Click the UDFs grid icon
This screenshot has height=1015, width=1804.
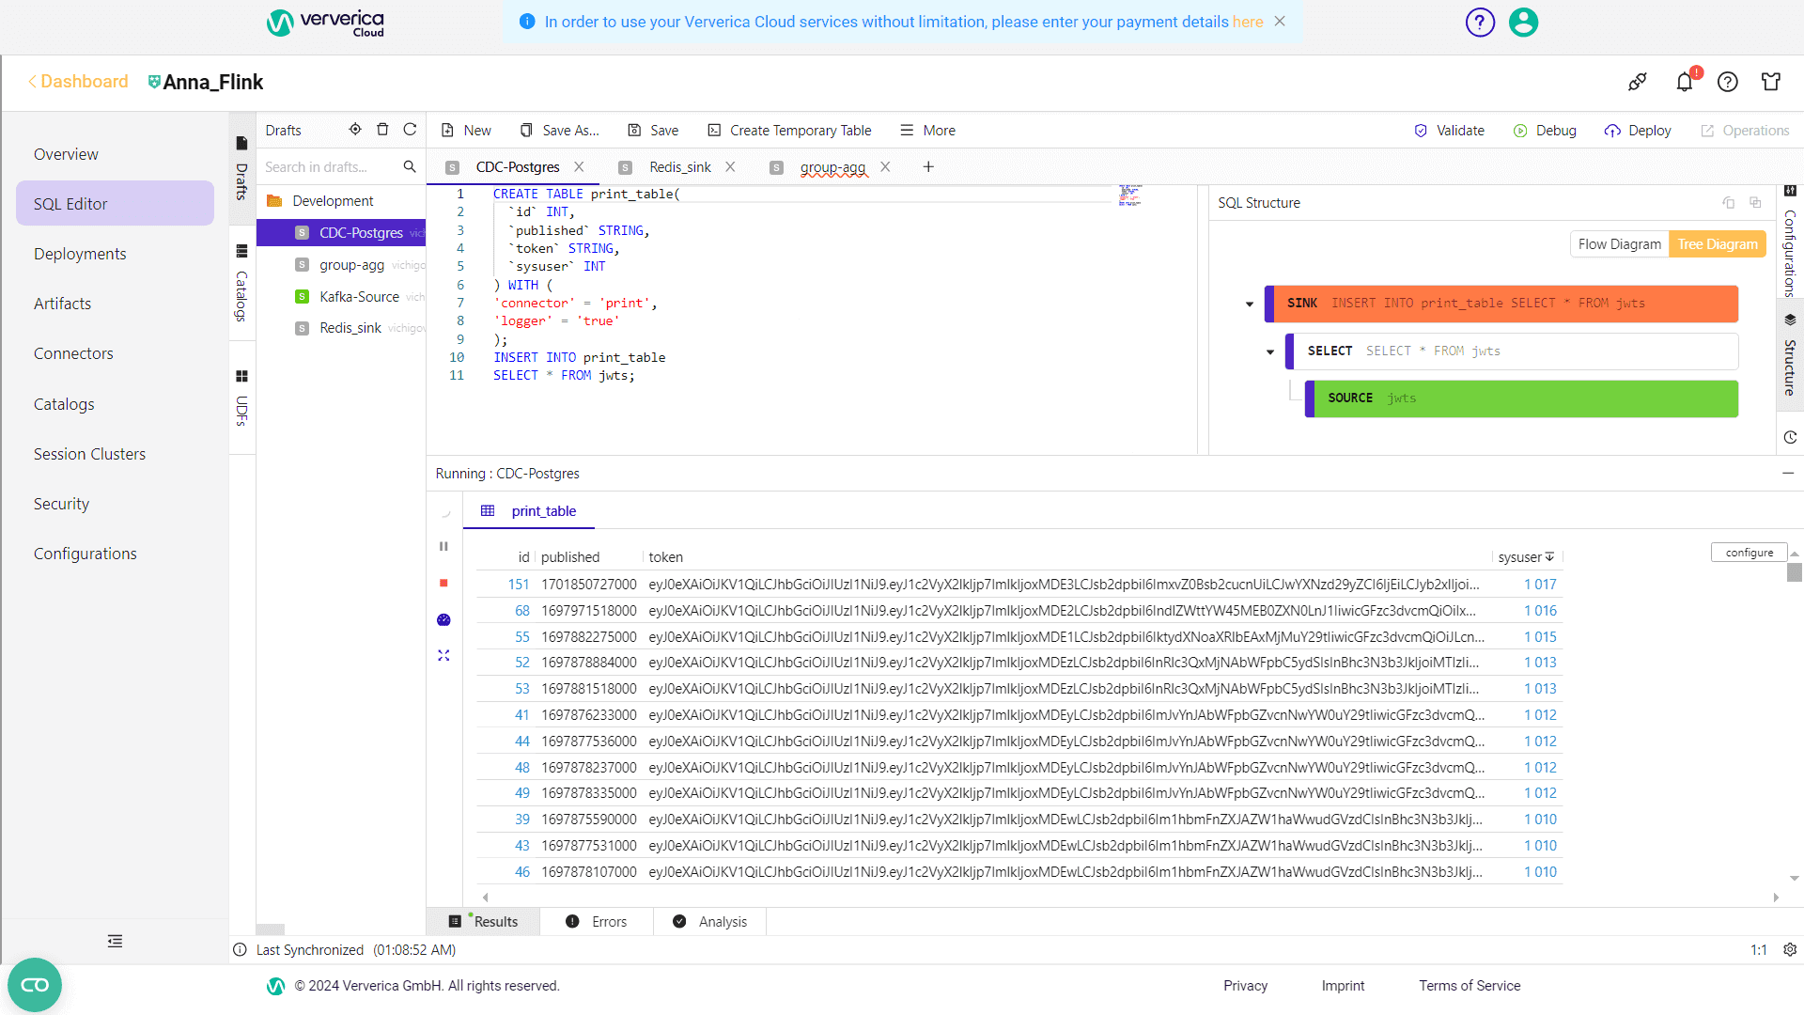(x=241, y=376)
